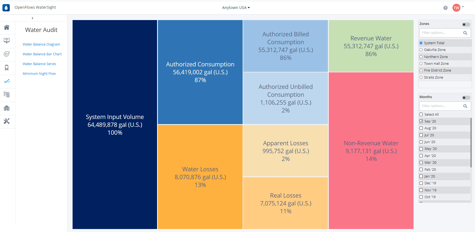The image size is (475, 232).
Task: Click the Zones filter search icon
Action: [465, 33]
